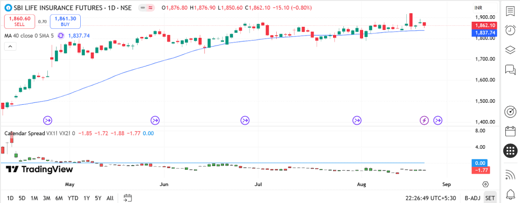Open the timezone menu at 22:26:49 UTC+5:30
The width and height of the screenshot is (520, 203).
click(431, 198)
